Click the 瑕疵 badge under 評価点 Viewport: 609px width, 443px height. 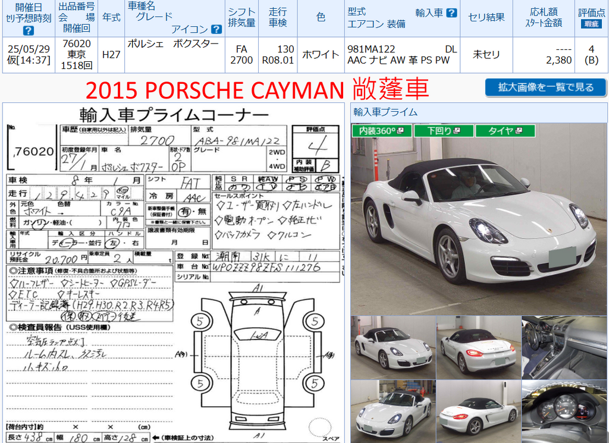pos(591,24)
